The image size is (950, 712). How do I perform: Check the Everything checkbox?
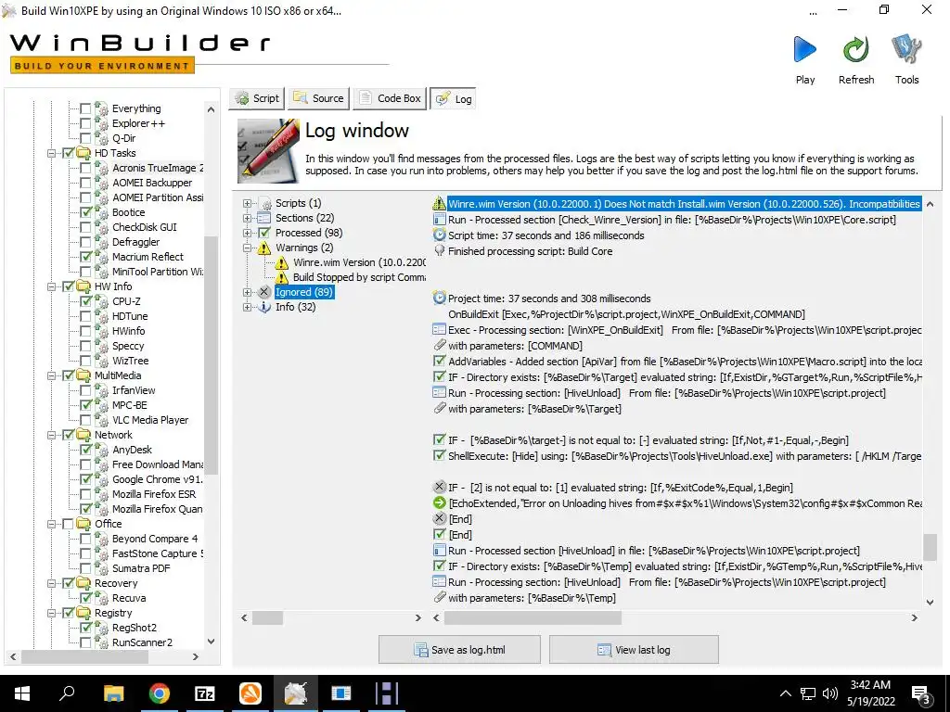pos(85,108)
